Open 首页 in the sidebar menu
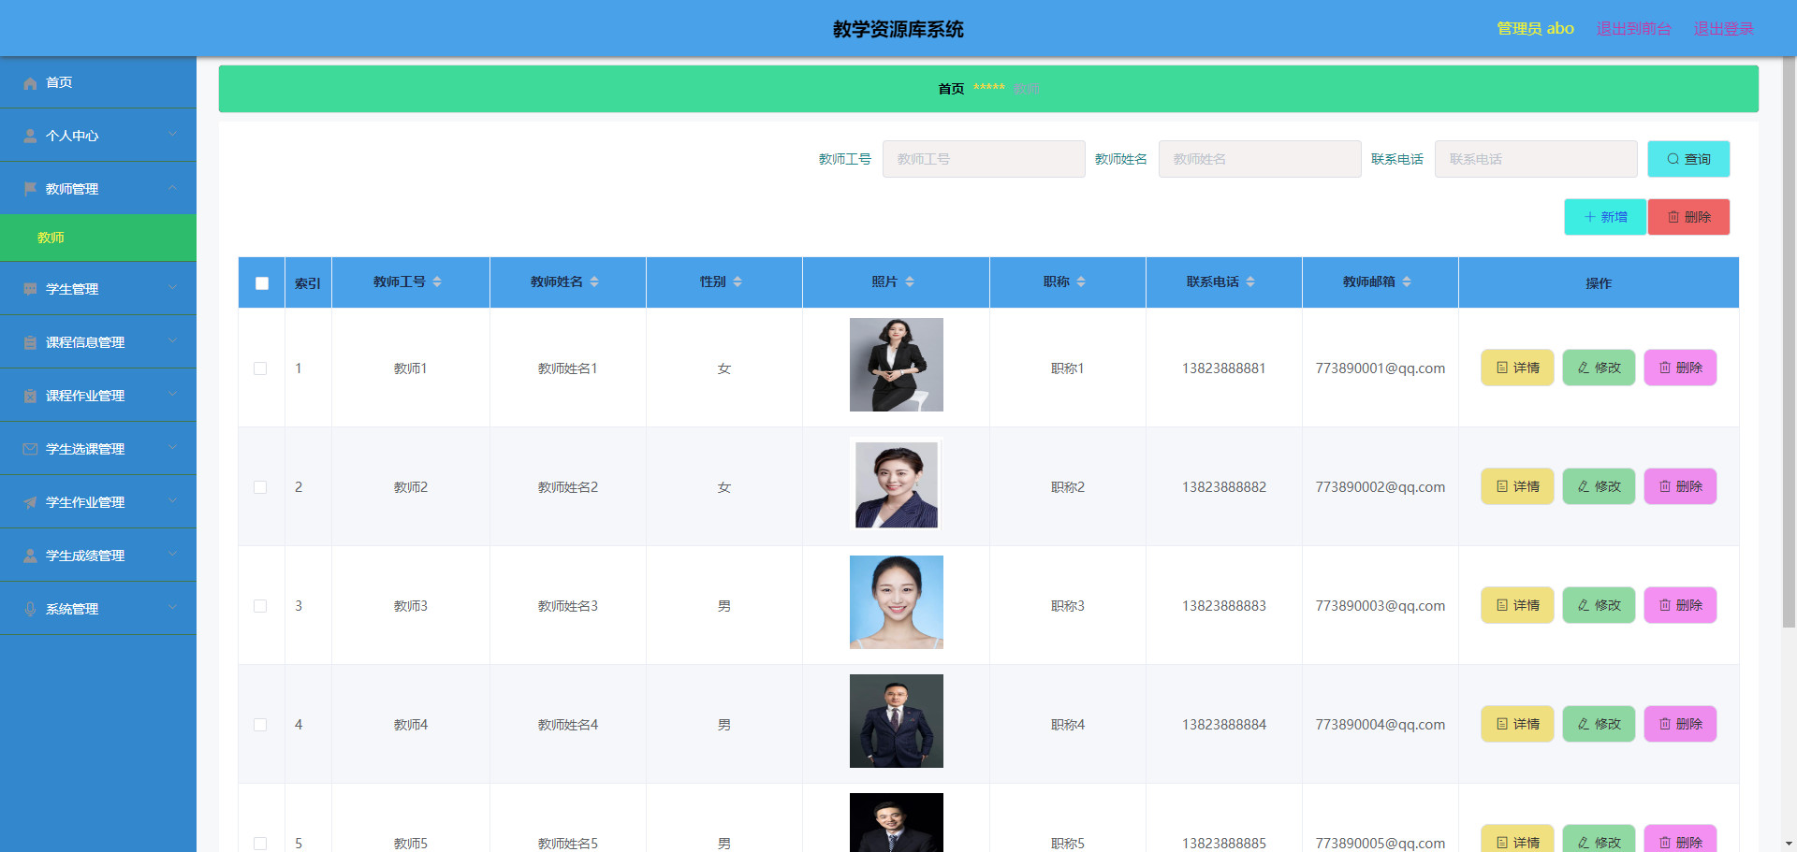1797x852 pixels. 98,82
